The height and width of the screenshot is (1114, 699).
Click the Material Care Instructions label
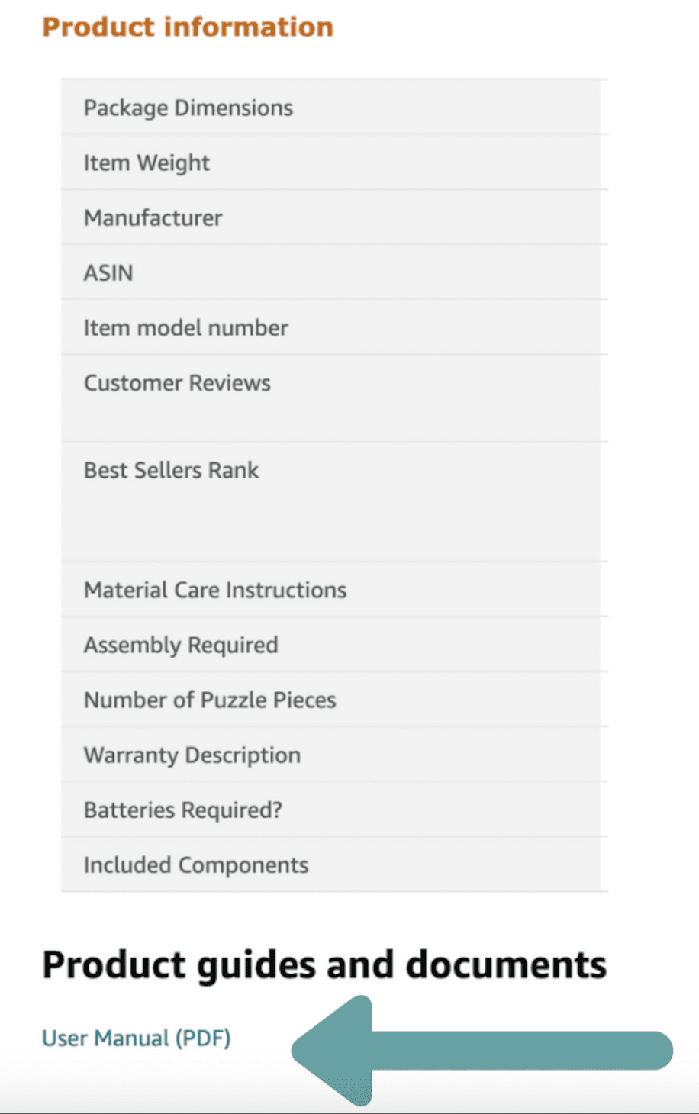tap(215, 590)
